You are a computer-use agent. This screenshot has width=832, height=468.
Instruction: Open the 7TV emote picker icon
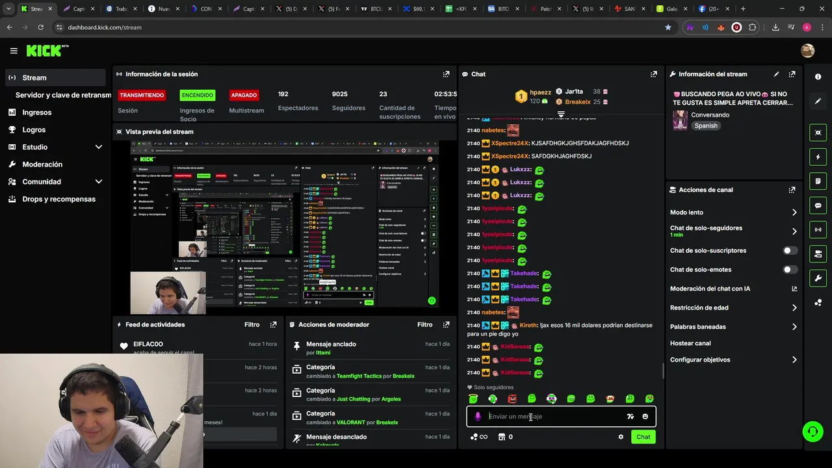[630, 417]
